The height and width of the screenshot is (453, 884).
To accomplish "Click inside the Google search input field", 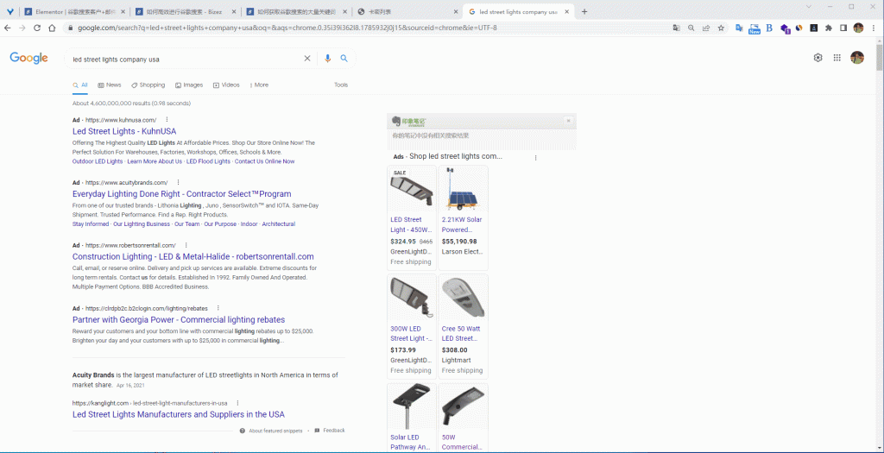I will [186, 58].
